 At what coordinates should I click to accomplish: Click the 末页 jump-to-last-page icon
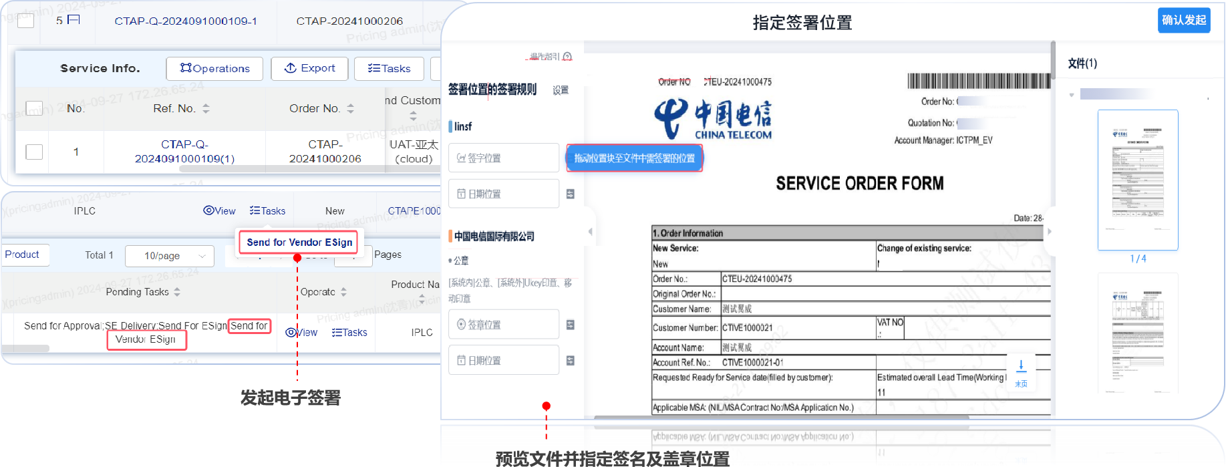(1021, 366)
